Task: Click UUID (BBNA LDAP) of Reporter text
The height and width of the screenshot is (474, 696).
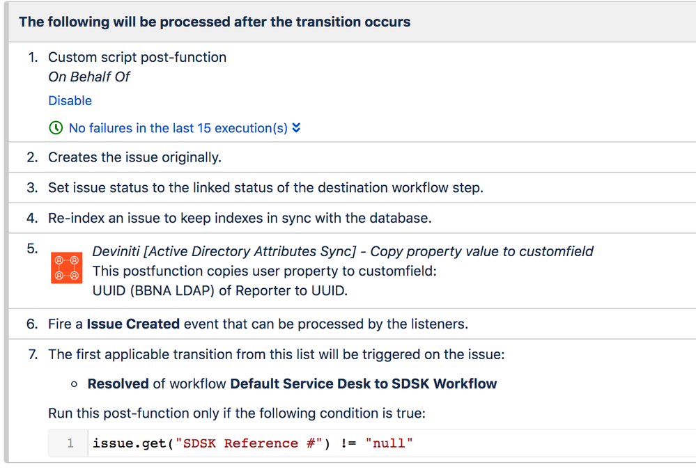Action: [x=219, y=291]
